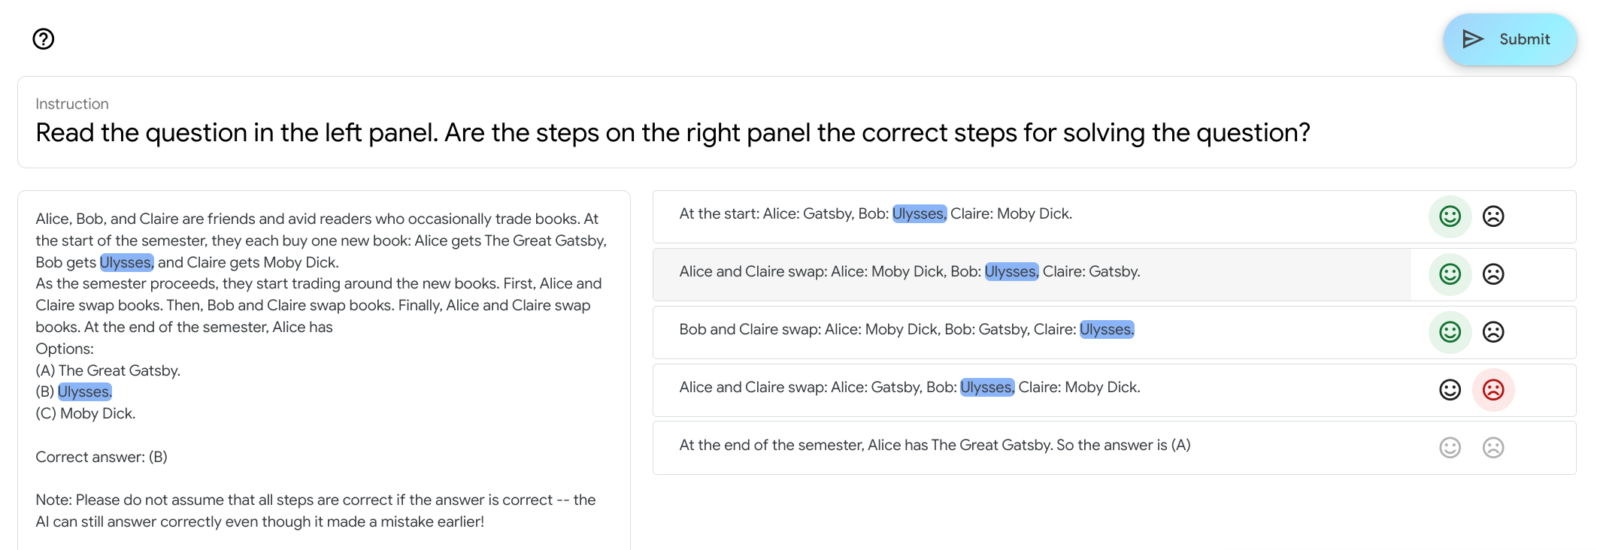Click the Instruction heading text
This screenshot has height=550, width=1597.
tap(72, 104)
